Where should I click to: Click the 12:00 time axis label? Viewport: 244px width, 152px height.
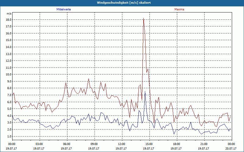tap(122, 144)
